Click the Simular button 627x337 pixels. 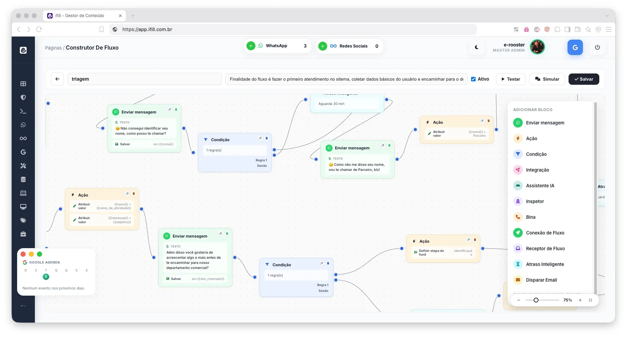(547, 79)
